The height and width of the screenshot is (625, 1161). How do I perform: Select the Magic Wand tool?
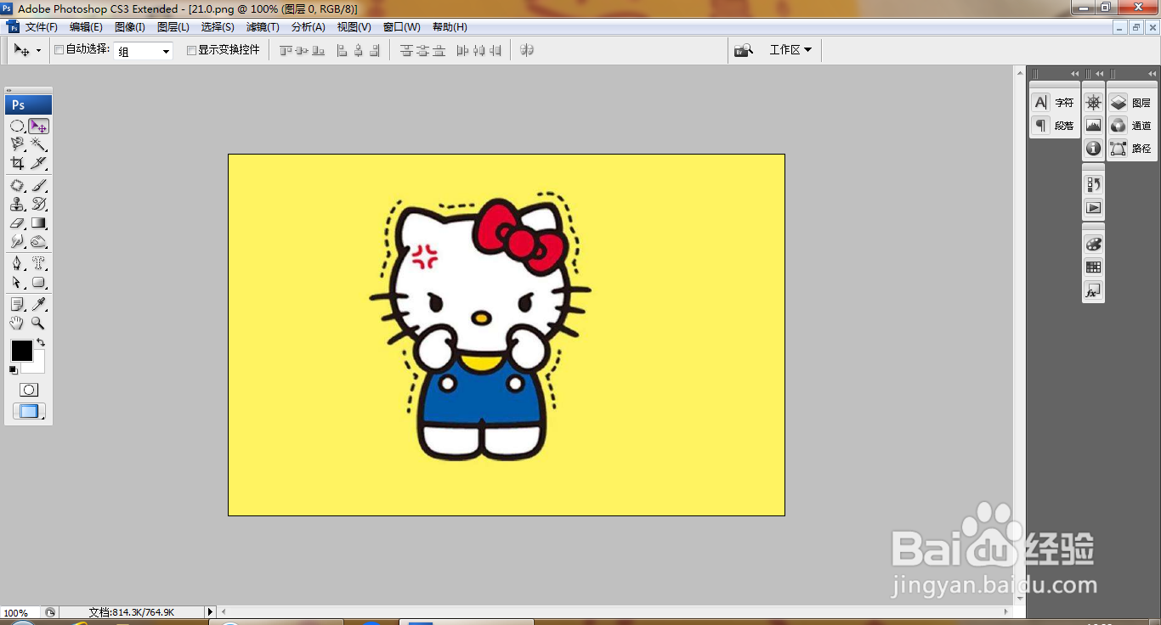pyautogui.click(x=39, y=144)
